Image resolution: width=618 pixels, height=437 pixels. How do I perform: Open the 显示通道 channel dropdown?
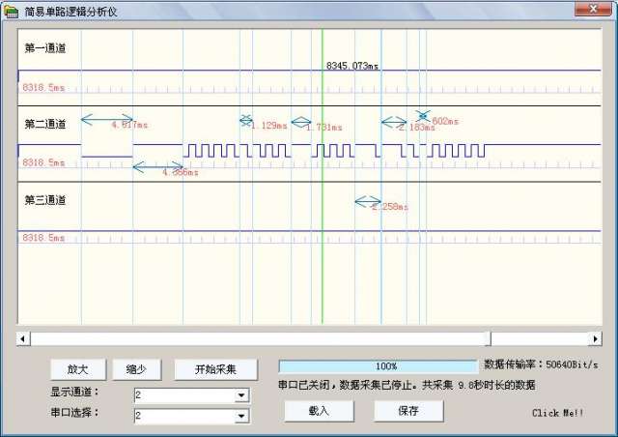[241, 395]
